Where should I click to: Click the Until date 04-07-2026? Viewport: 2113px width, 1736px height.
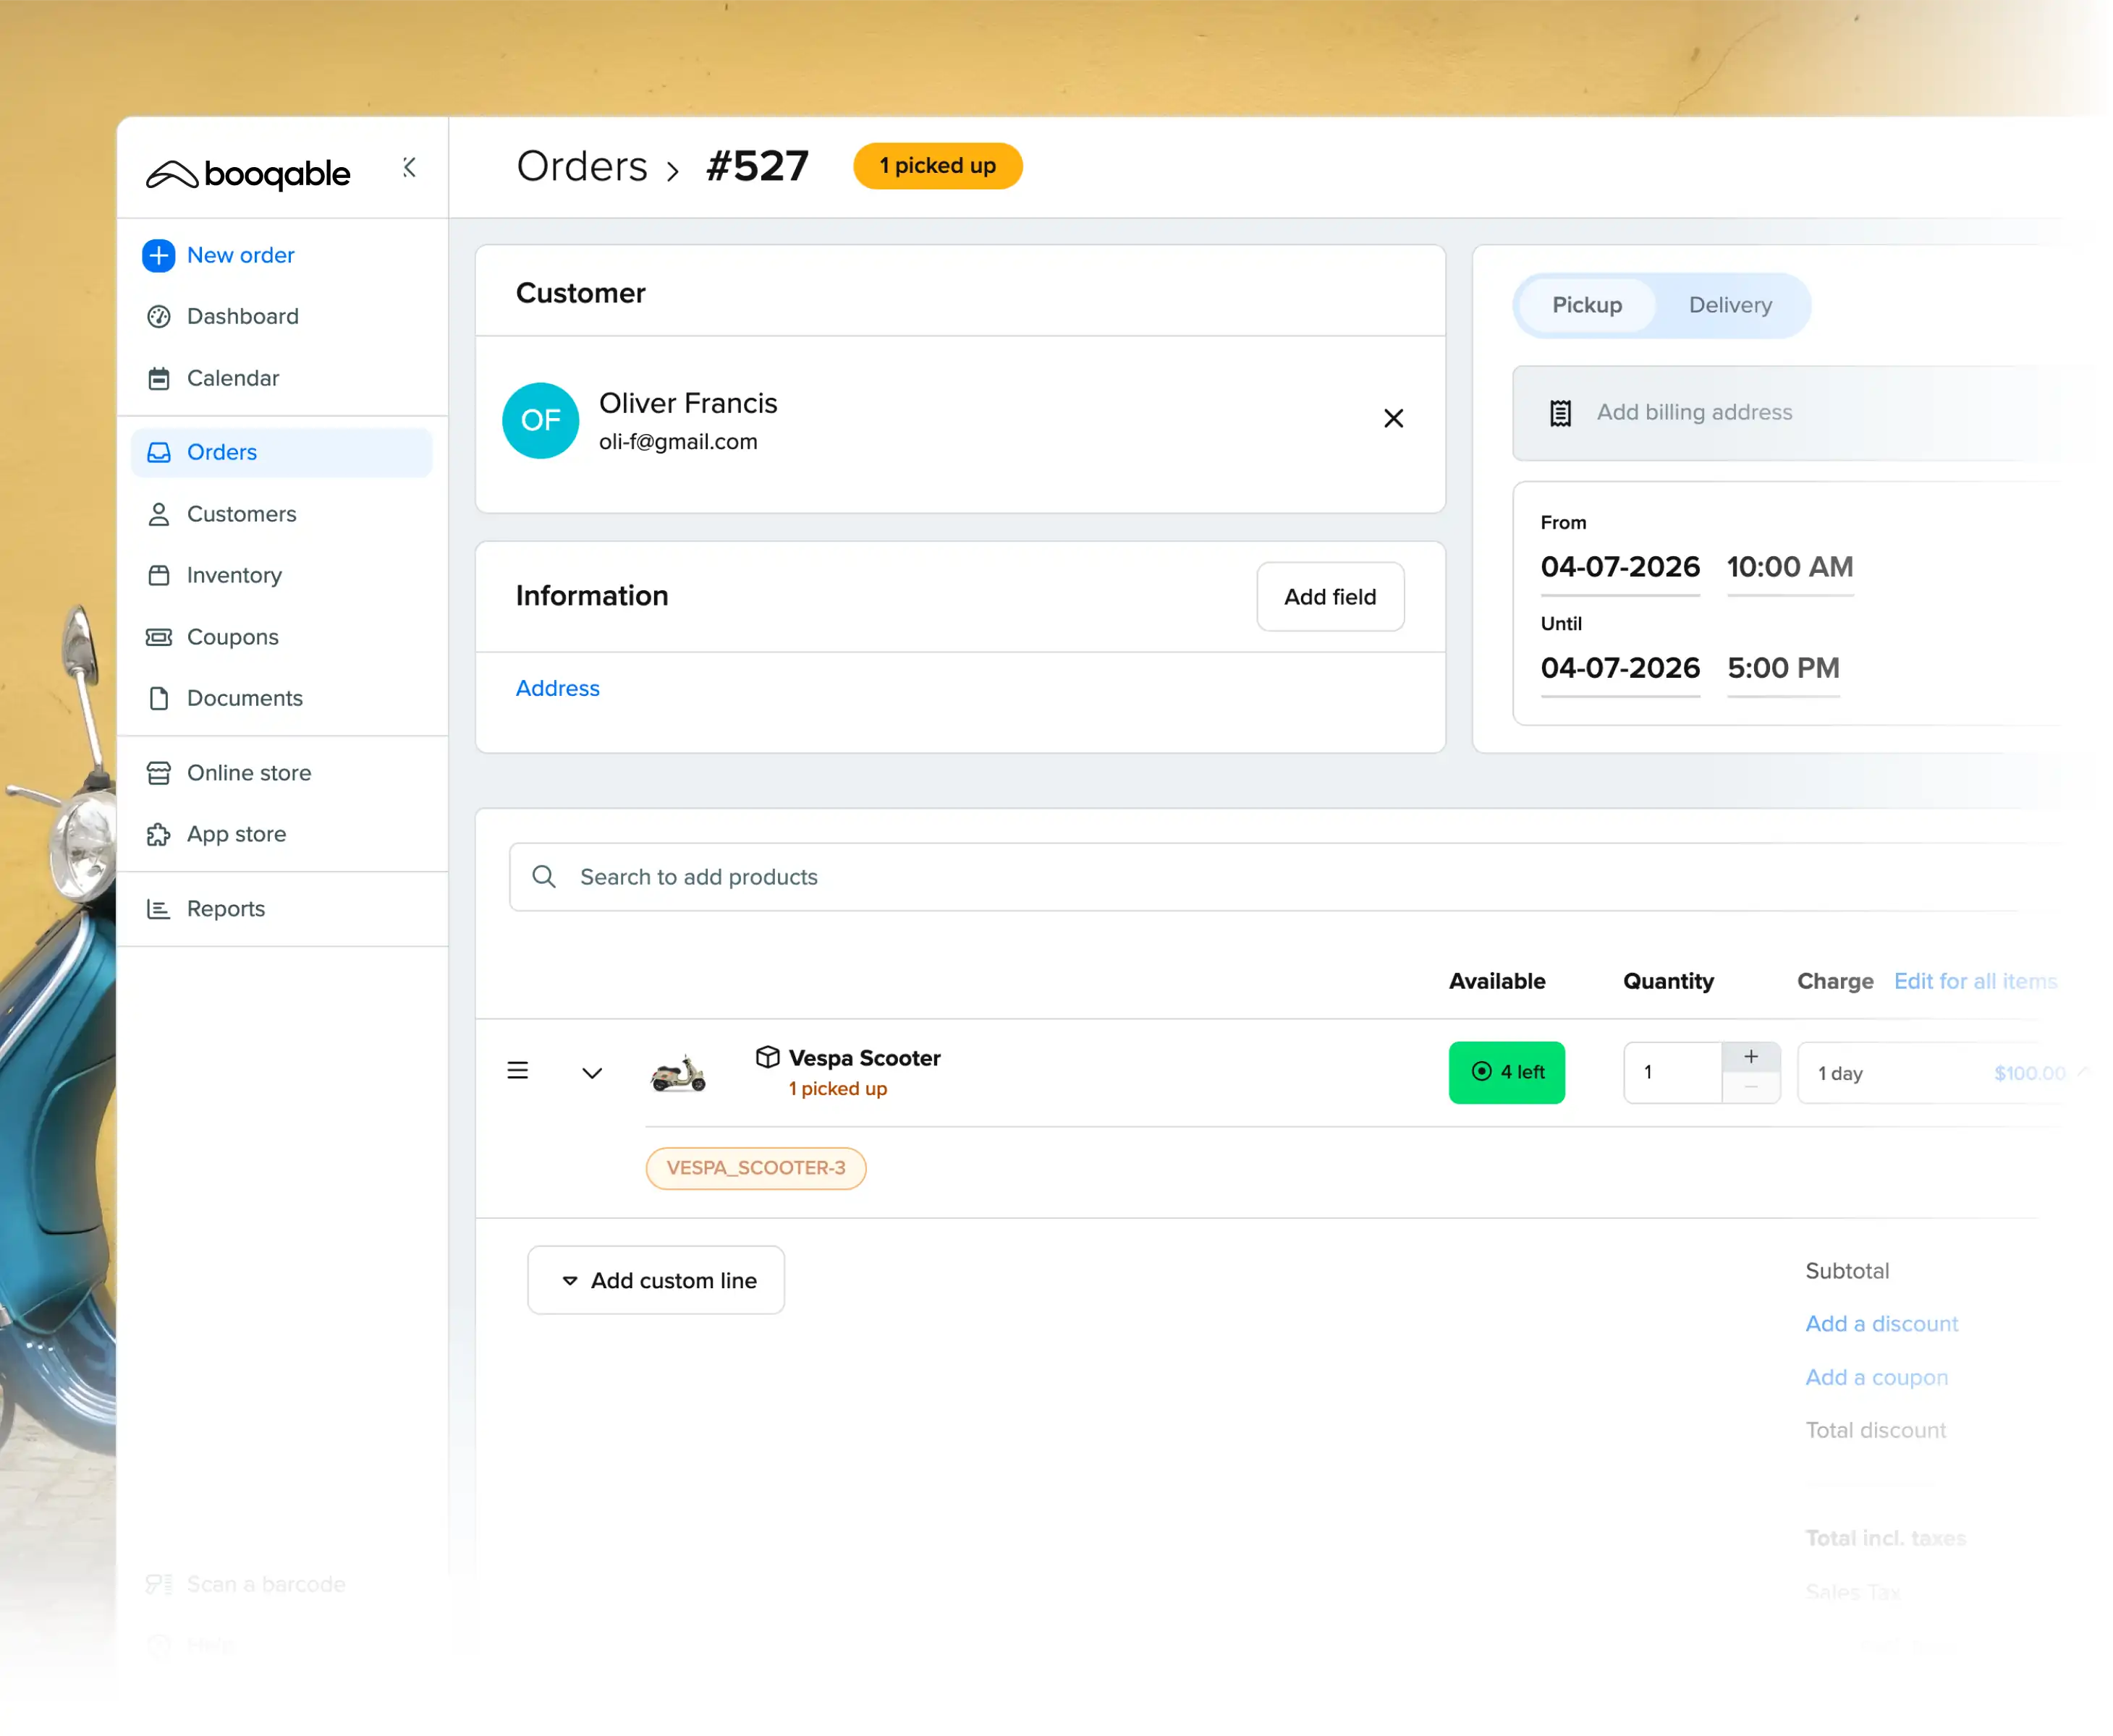(1619, 668)
